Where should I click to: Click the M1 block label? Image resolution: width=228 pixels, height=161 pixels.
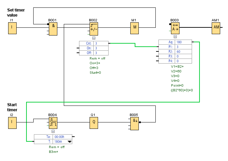134,20
